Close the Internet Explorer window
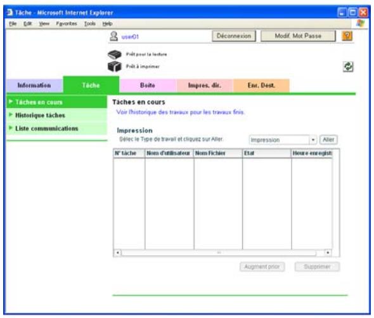The image size is (374, 318). pyautogui.click(x=363, y=13)
